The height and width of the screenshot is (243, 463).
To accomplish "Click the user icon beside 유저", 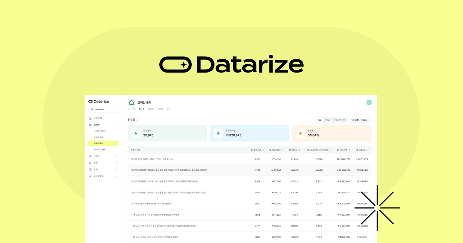I will point(90,169).
